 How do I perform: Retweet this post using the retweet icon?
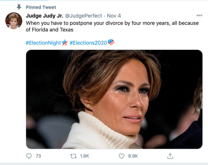[73, 156]
